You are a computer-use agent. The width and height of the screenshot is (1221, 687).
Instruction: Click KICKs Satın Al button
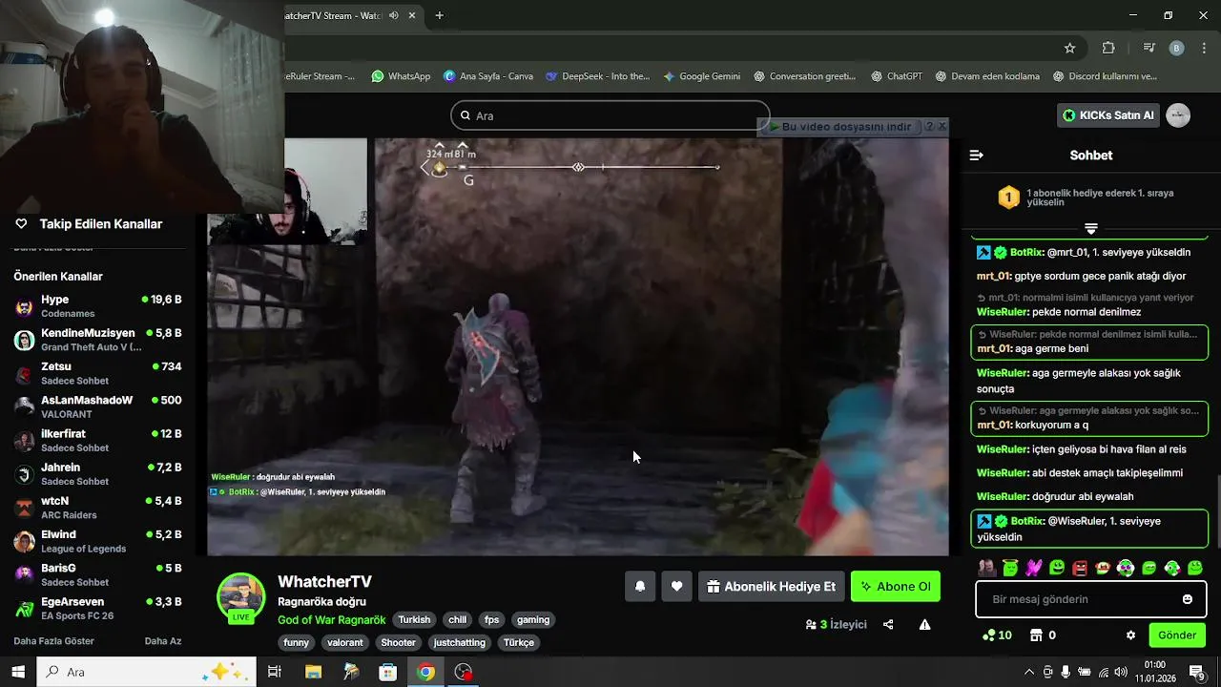coord(1109,115)
